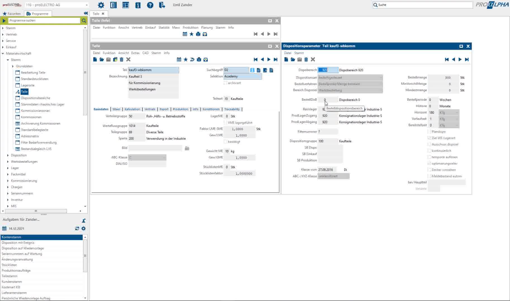Go to last record in Dispositionsparameter window
Viewport: 510px width, 301px height.
click(467, 59)
